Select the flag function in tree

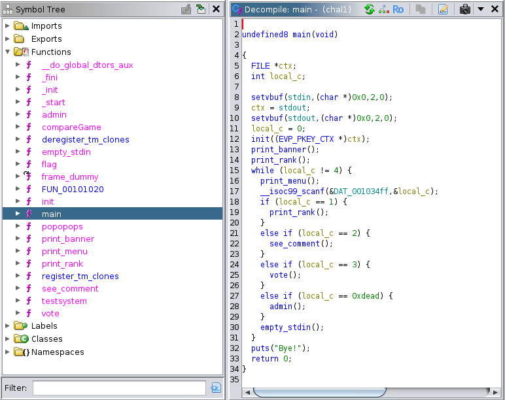49,164
